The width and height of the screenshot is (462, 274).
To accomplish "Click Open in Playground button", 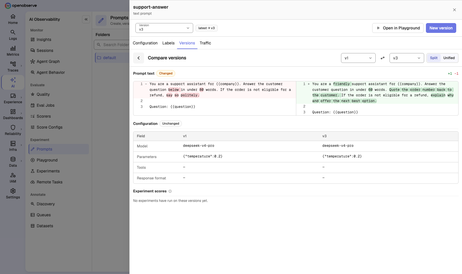I will pos(398,28).
